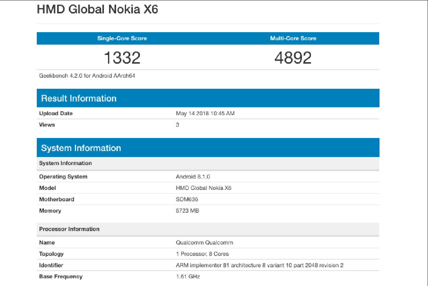Select the Qualcomm Qualcomm processor name
This screenshot has width=428, height=286.
[x=204, y=243]
